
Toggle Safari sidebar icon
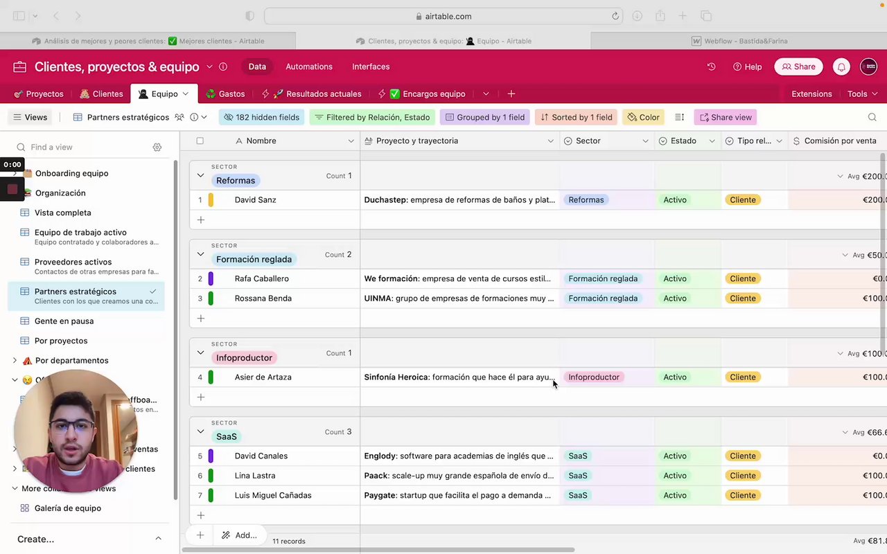(19, 16)
